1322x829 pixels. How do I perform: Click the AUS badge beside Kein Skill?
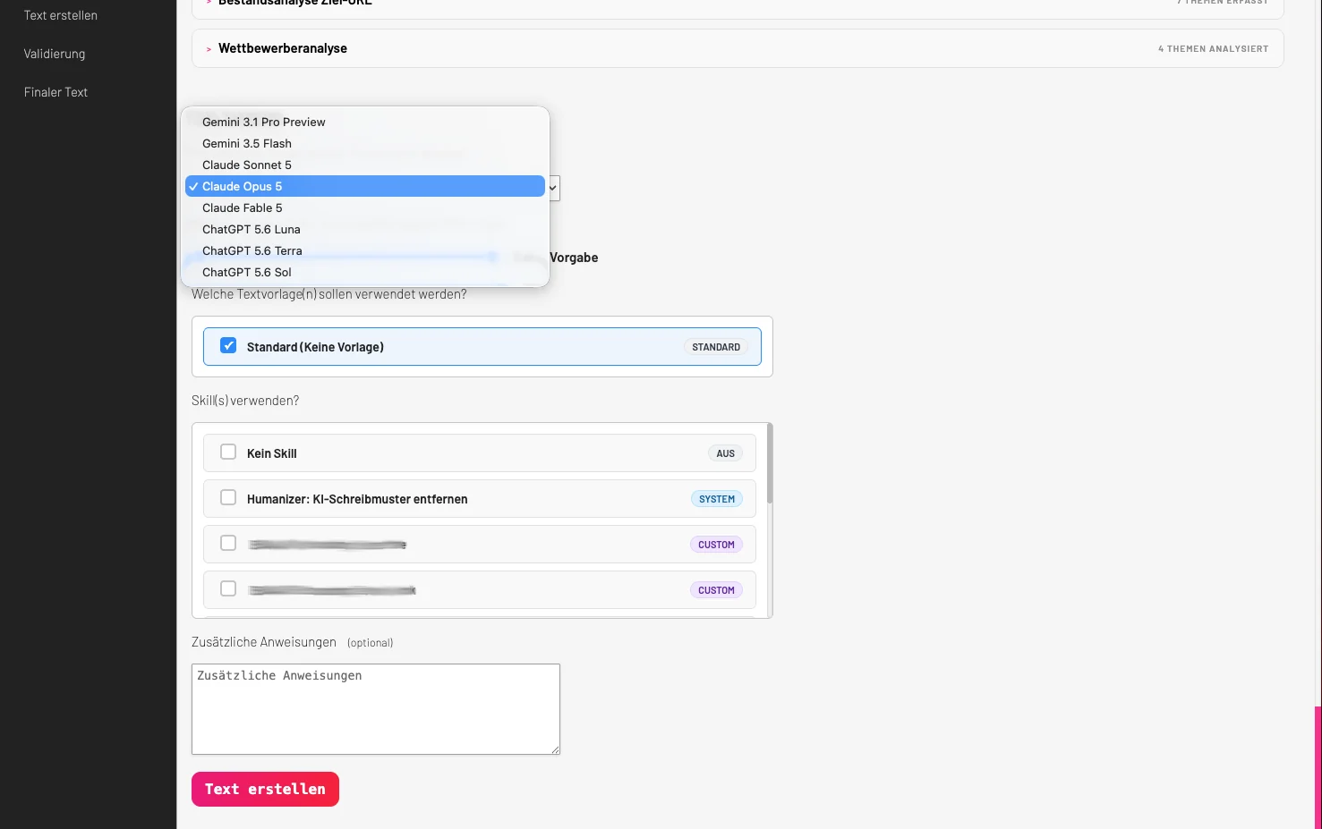[726, 453]
